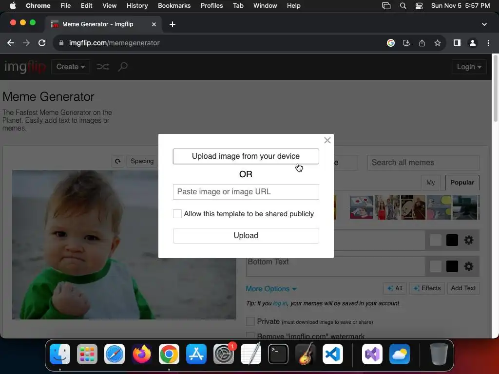Click the AI button
This screenshot has width=499, height=374.
coord(395,288)
